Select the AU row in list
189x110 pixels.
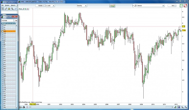pos(8,39)
